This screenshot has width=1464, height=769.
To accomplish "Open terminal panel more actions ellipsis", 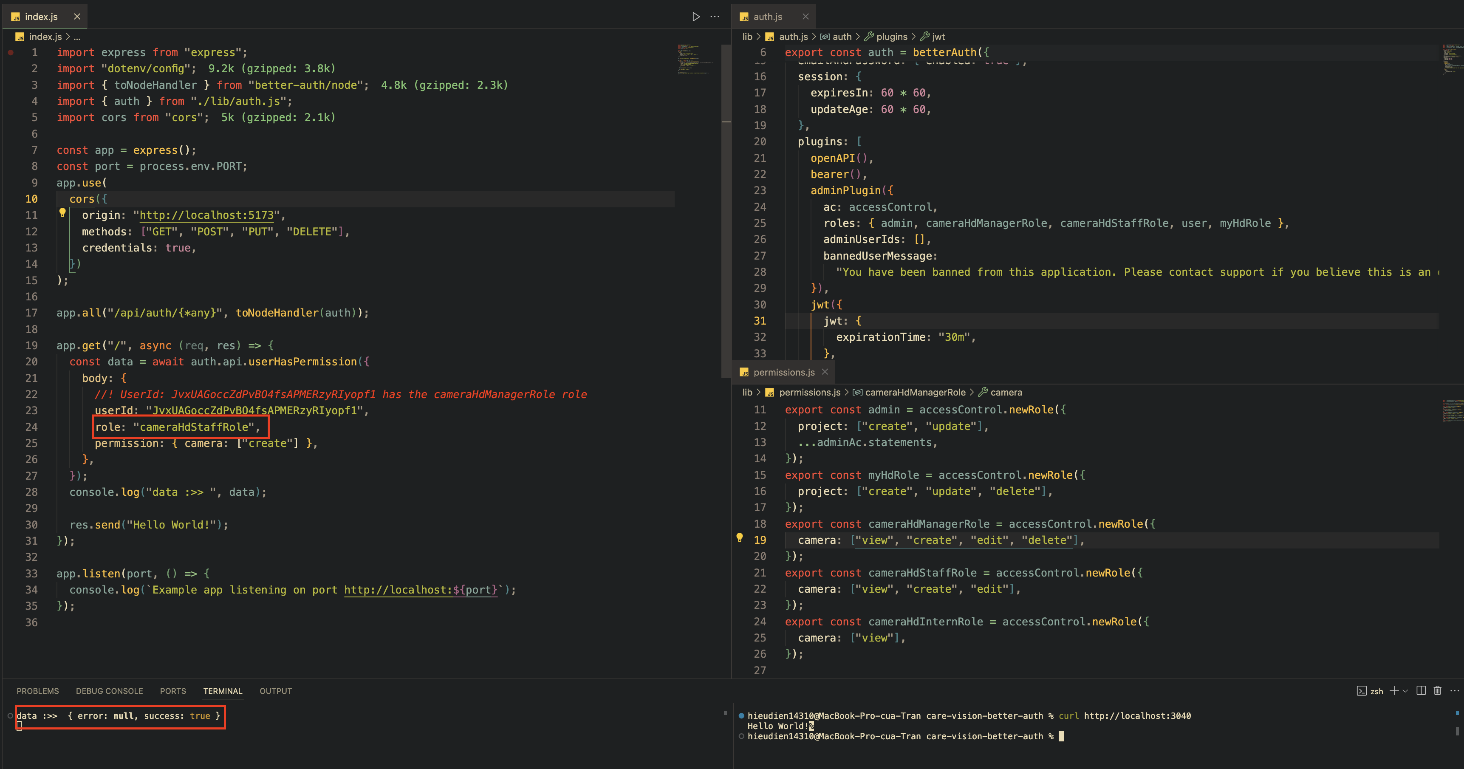I will click(1454, 690).
